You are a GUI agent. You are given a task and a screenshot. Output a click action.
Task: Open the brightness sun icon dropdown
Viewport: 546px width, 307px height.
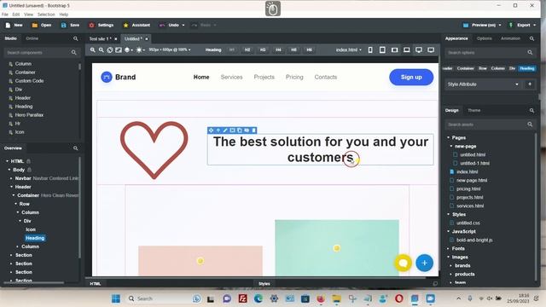coord(140,50)
